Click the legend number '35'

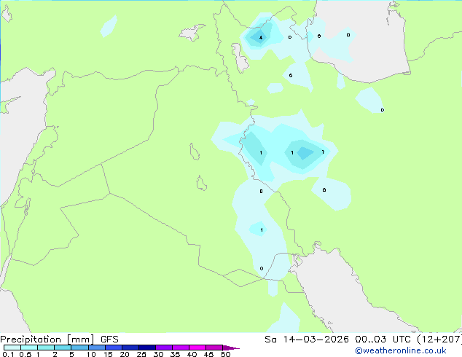tap(175, 354)
